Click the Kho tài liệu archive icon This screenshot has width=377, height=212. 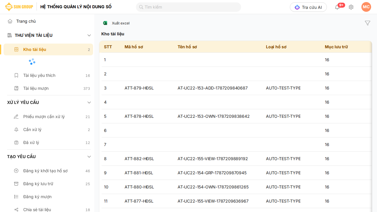coord(16,49)
